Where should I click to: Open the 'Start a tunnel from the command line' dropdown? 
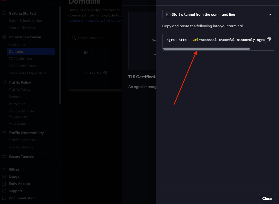coord(219,14)
